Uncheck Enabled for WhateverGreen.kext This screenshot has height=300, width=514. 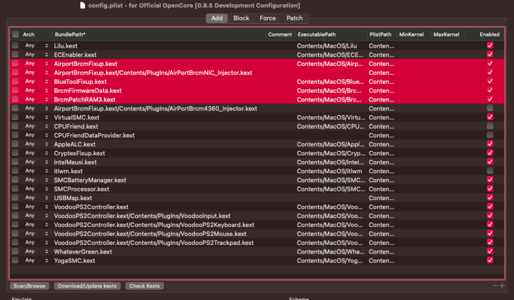click(x=490, y=251)
